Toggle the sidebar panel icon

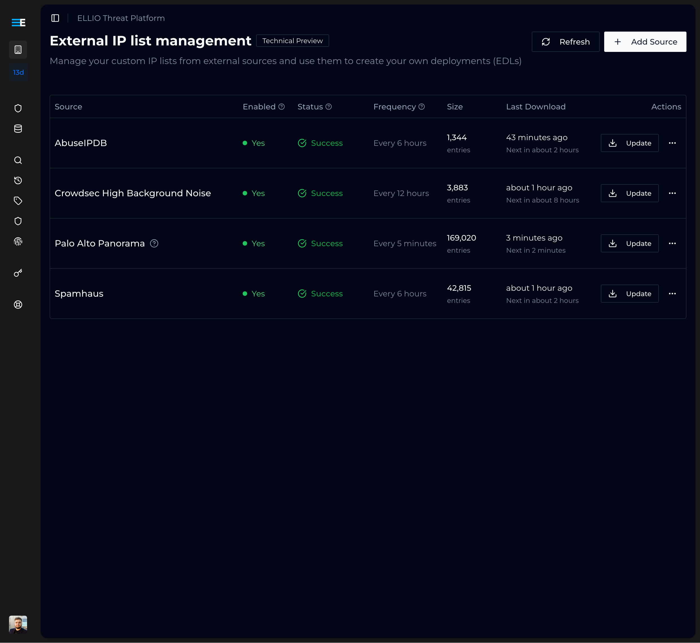[x=55, y=18]
